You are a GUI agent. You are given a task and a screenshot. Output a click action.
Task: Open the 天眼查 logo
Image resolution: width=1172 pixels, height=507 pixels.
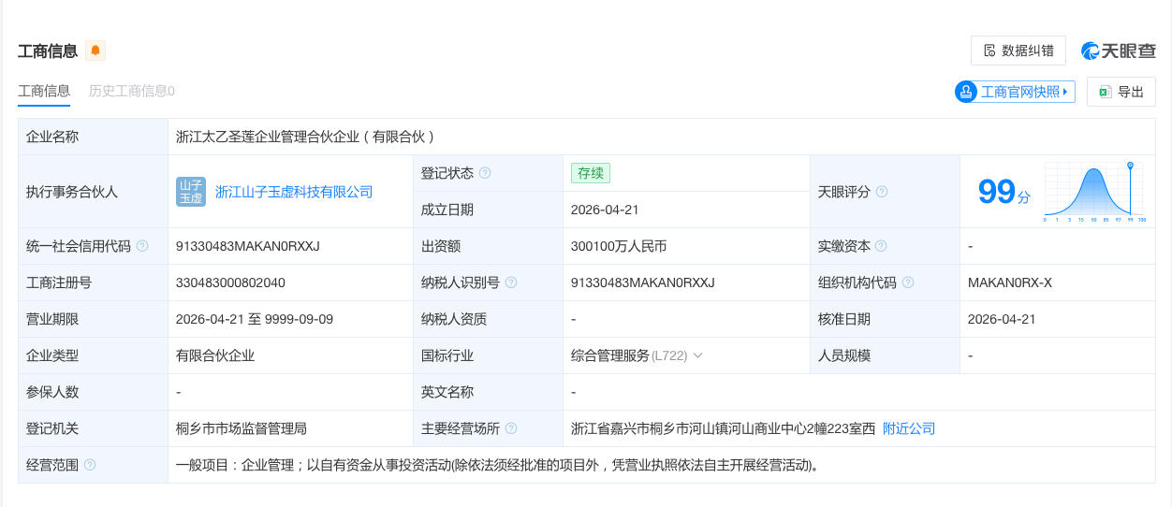(1118, 51)
